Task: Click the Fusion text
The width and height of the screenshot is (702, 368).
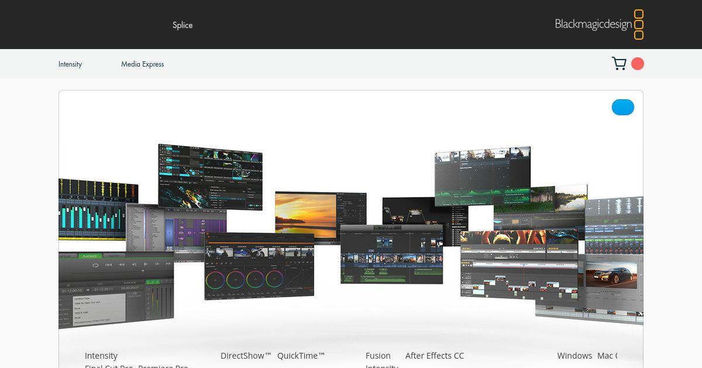Action: (x=378, y=355)
